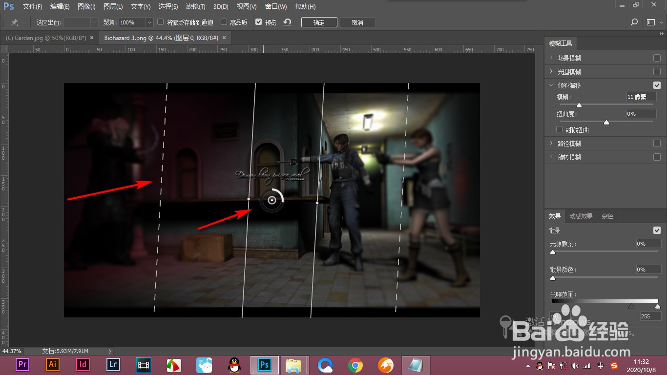Click the Sogou input icon in tray

[614, 365]
